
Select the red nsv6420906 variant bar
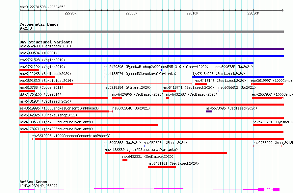117,98
